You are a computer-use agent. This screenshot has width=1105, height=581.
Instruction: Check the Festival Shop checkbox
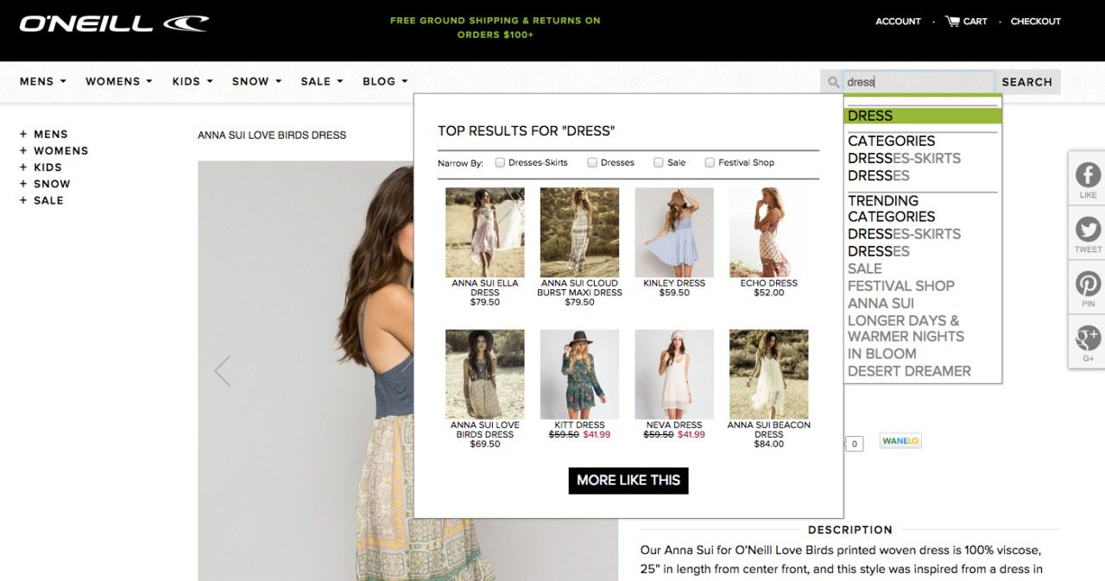[710, 162]
